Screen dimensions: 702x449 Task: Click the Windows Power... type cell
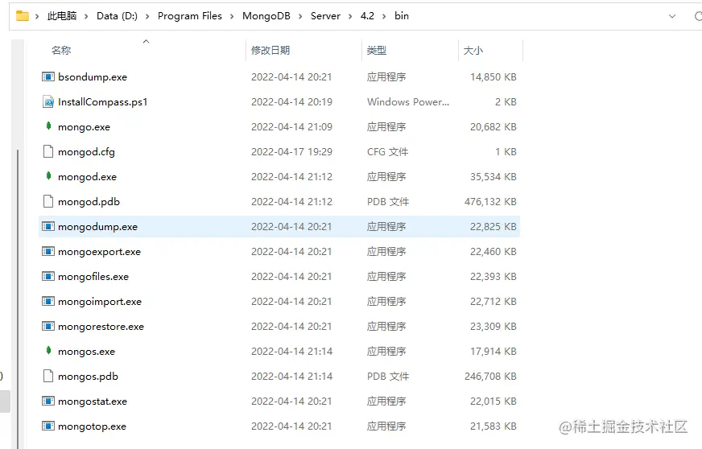click(408, 102)
